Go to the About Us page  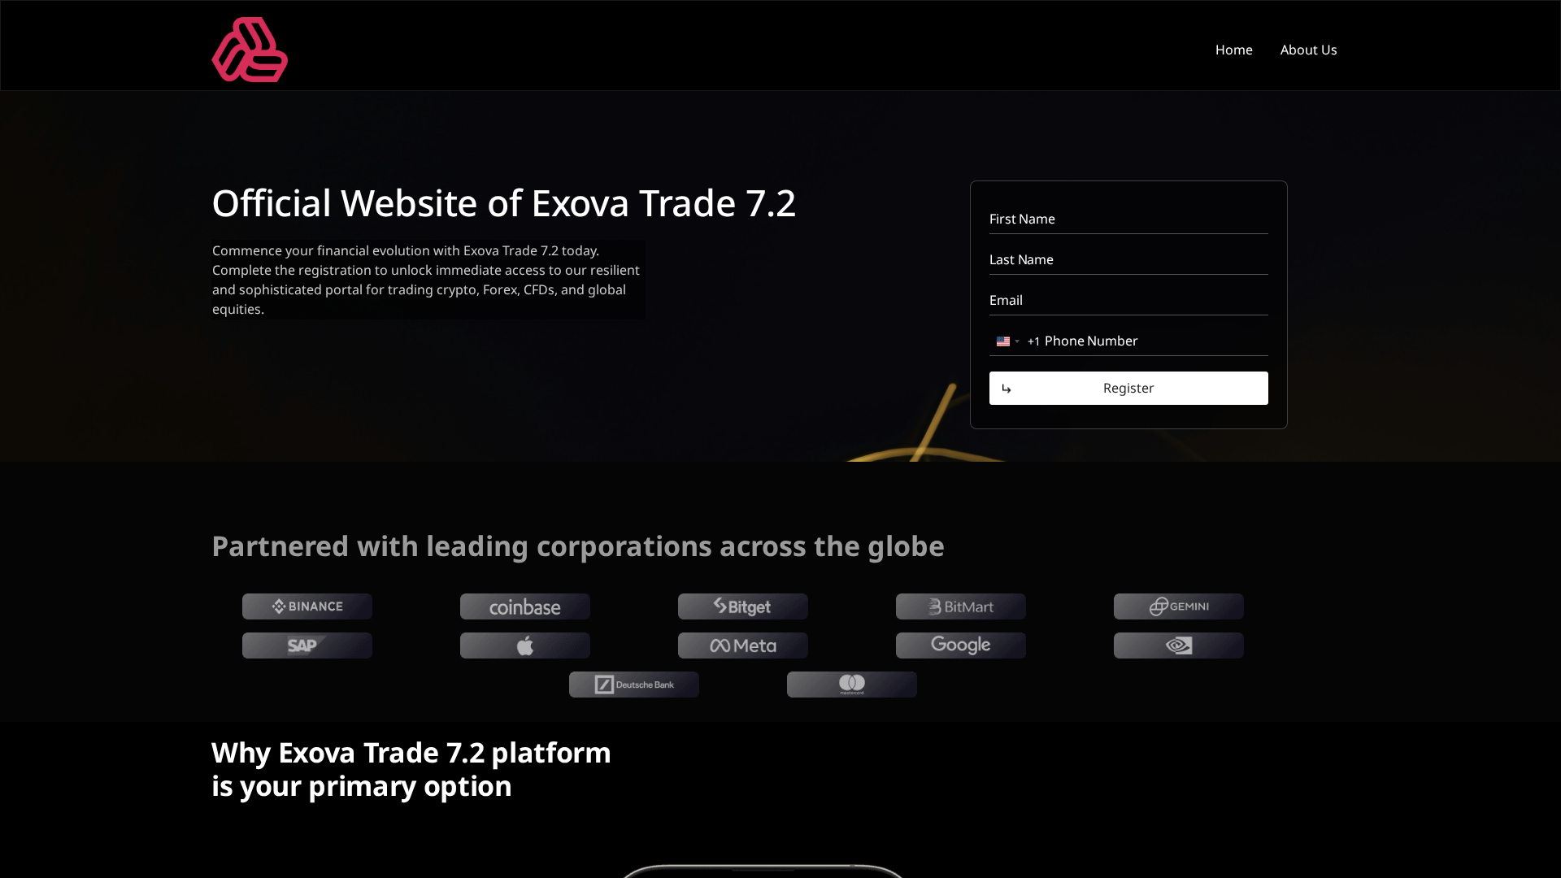1307,50
